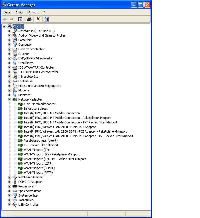This screenshot has height=218, width=200.
Task: Expand the Laufwerke branch
Action: 9,81
